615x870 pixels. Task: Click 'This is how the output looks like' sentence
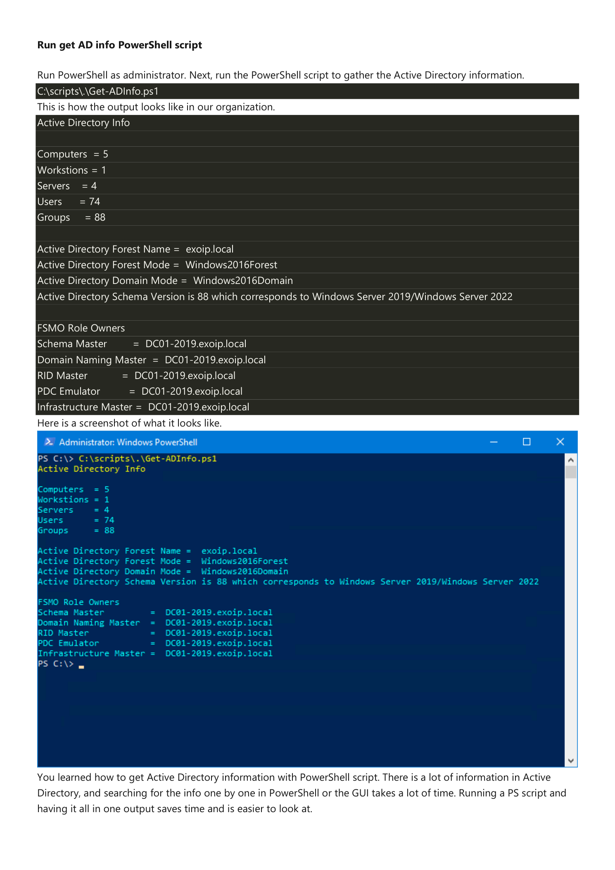coord(156,107)
